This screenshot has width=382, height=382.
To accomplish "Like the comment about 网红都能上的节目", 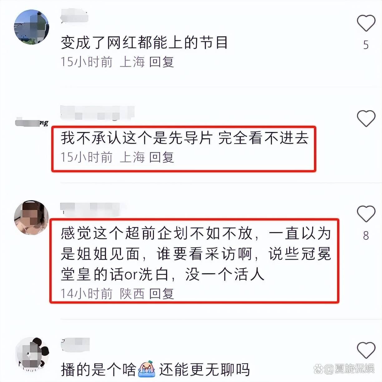I will 366,23.
